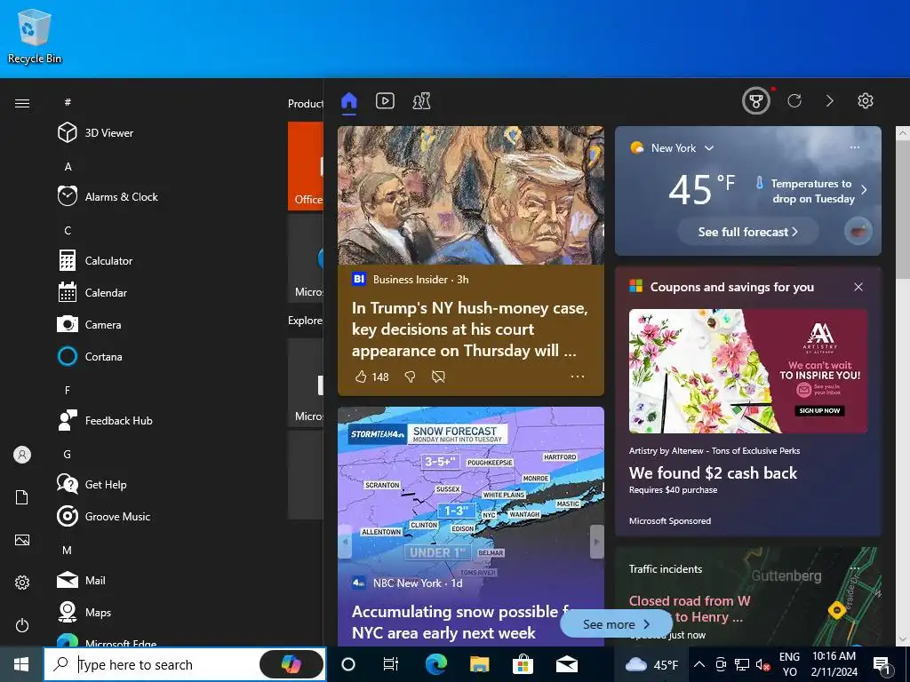Click the Power icon in Start sidebar
Screen dimensions: 910x682
click(x=22, y=625)
